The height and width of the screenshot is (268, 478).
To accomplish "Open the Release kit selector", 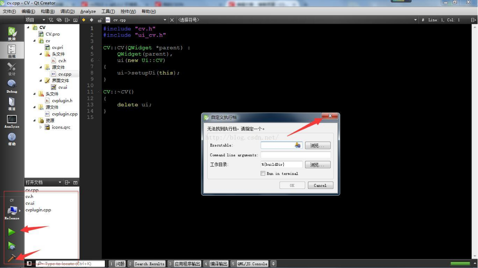I will pyautogui.click(x=12, y=212).
